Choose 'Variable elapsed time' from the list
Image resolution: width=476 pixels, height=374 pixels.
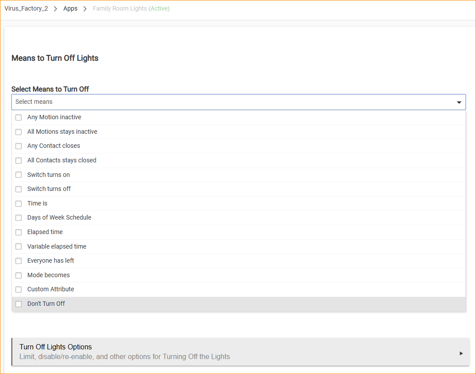pyautogui.click(x=56, y=246)
